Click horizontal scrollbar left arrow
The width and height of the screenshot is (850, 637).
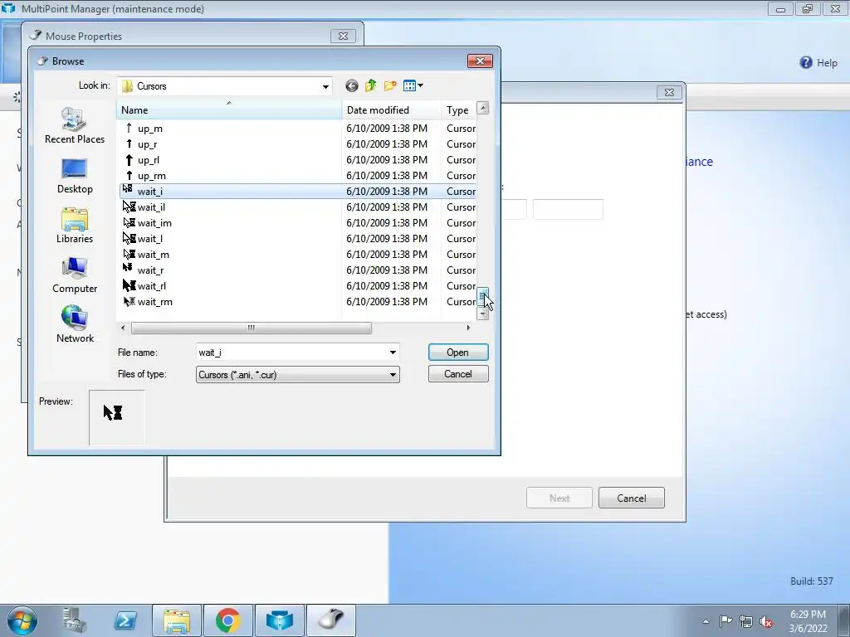point(123,328)
